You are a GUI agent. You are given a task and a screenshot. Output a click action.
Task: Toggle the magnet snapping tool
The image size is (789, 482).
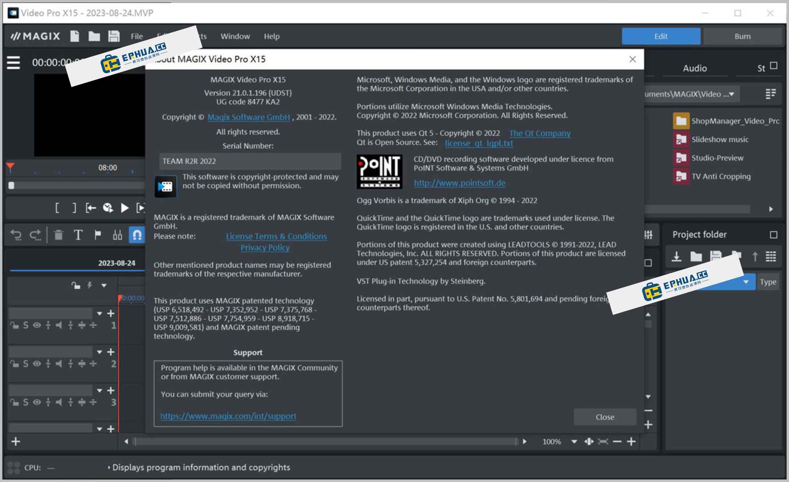137,235
